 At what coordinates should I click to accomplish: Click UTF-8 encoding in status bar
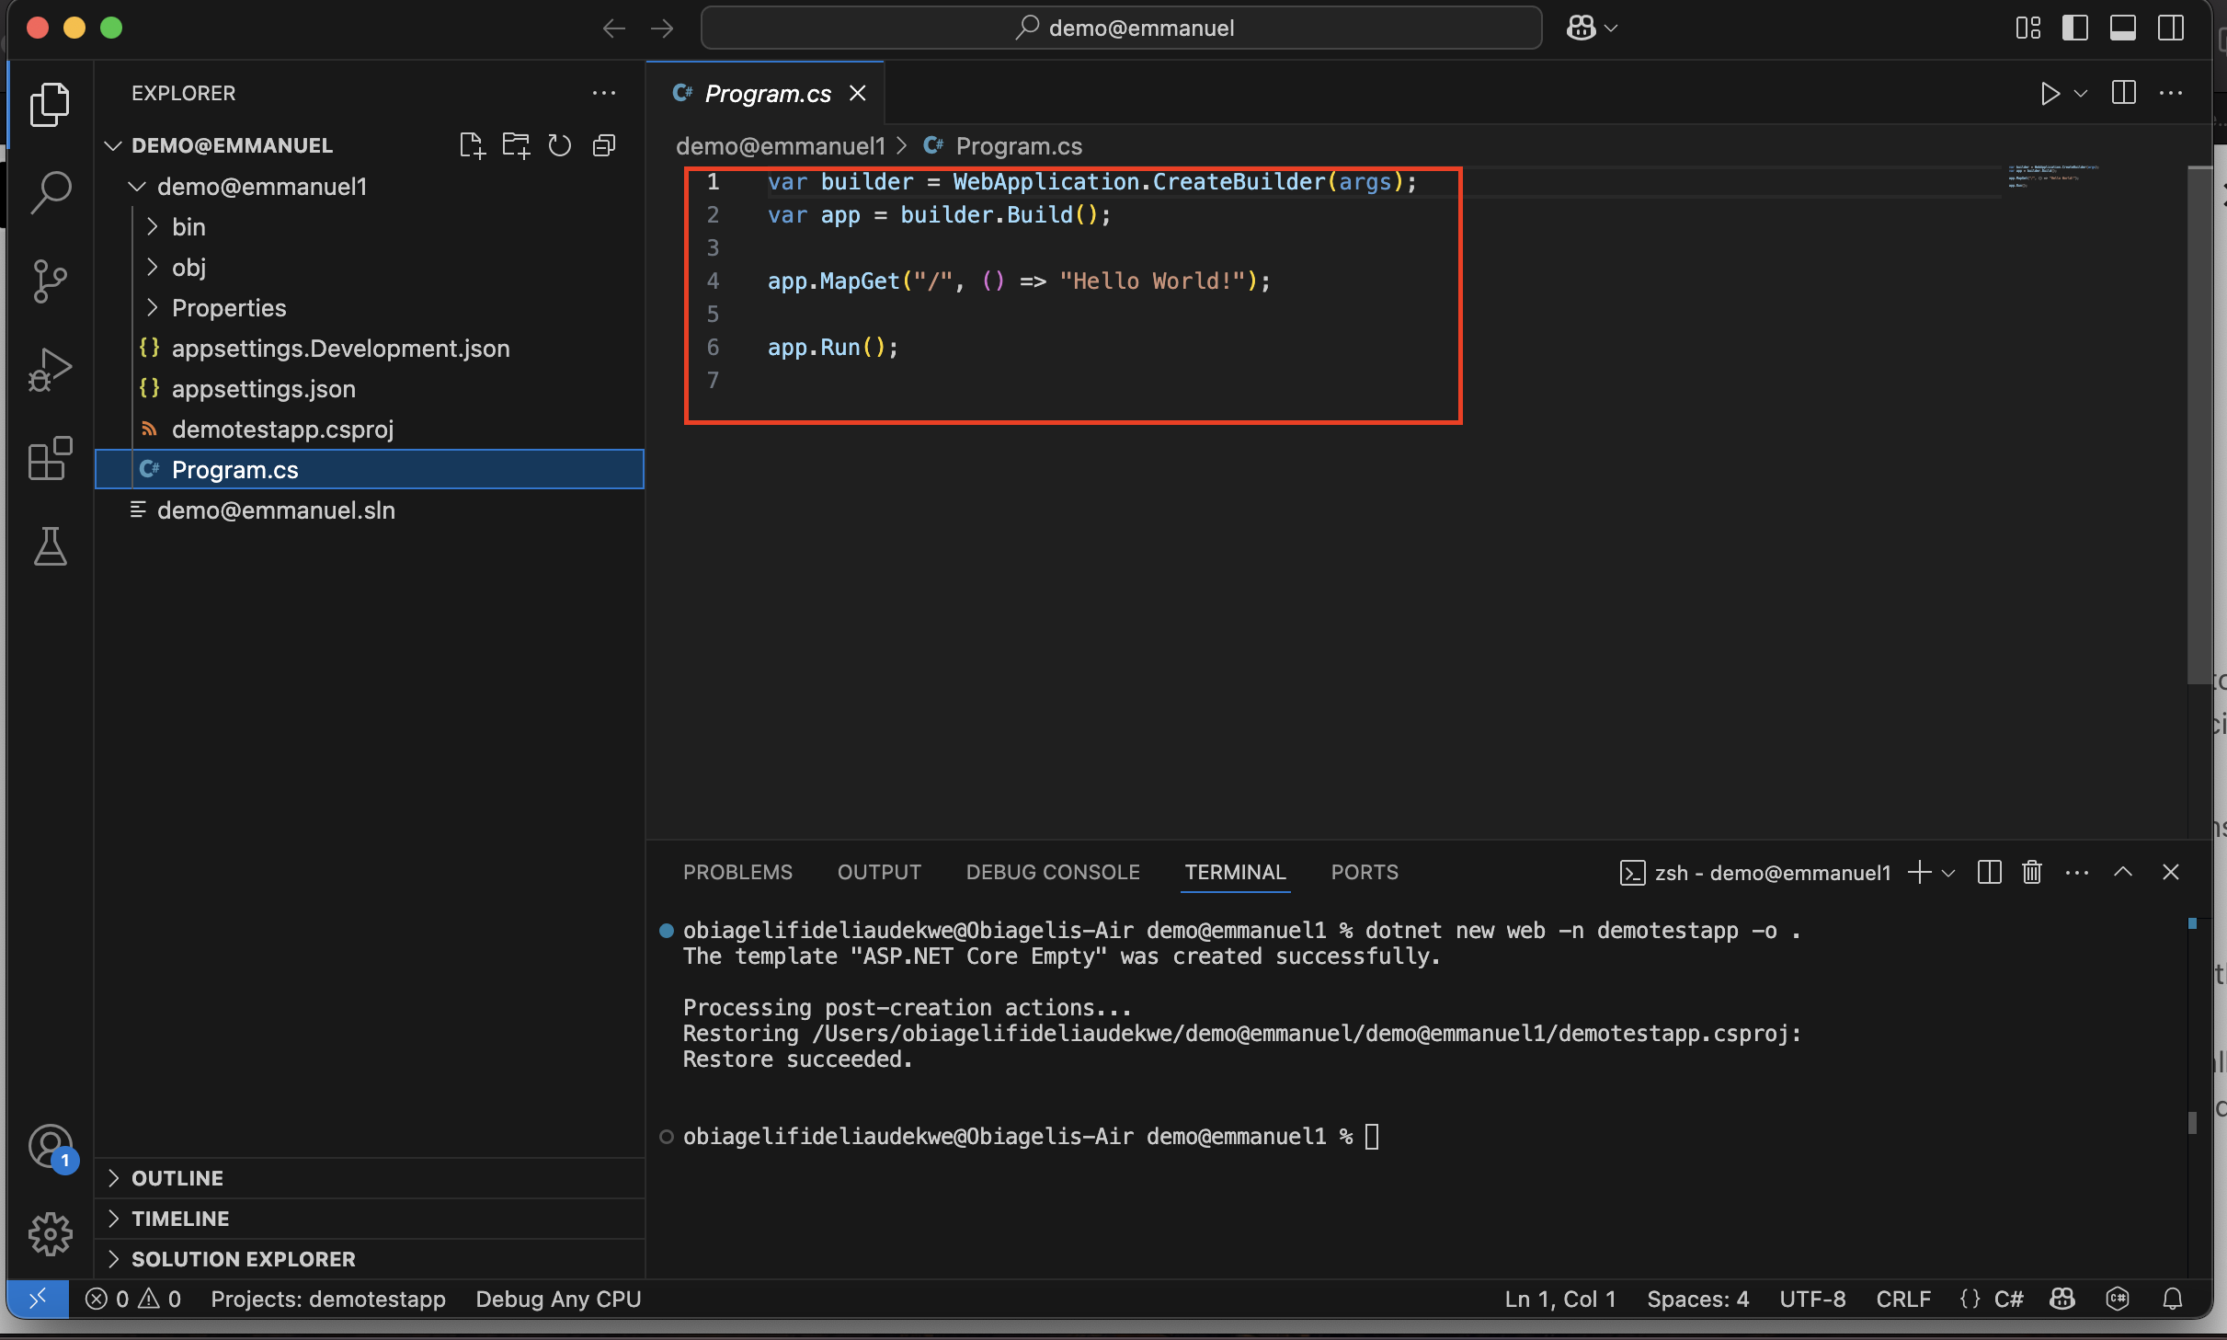click(x=1812, y=1299)
